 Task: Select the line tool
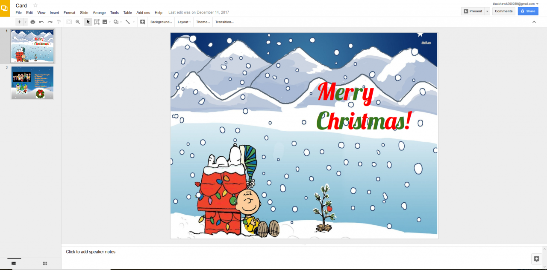click(x=127, y=22)
